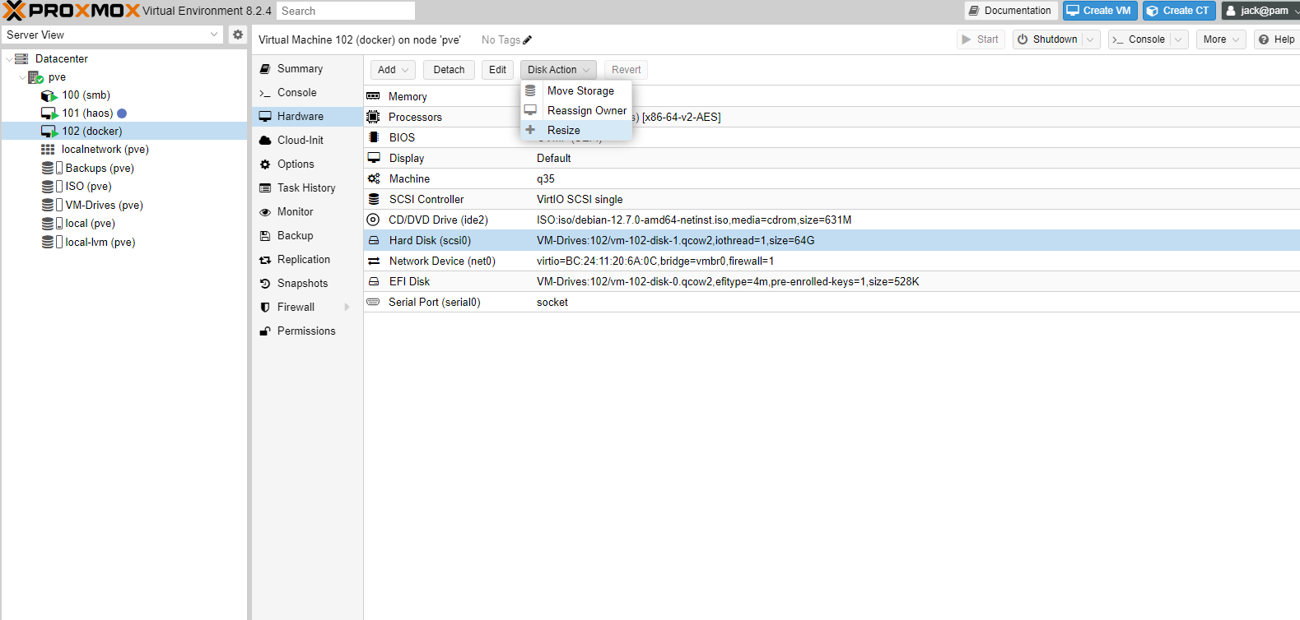
Task: Click the Permissions unlock icon
Action: (265, 331)
